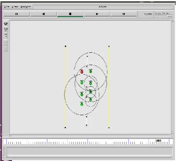The image size is (177, 161).
Task: Click the time marker handle on the timeline
Action: [158, 141]
